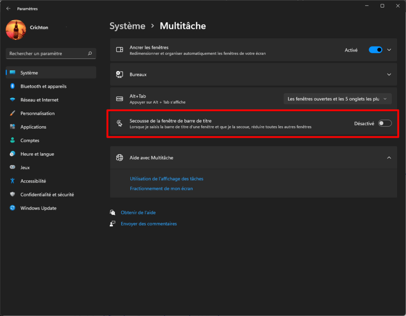Click the search magnifier icon
This screenshot has height=316, width=406.
90,54
